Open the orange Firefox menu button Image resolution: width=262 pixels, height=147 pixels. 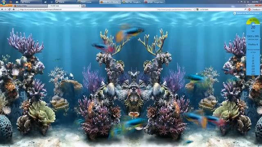(7, 6)
